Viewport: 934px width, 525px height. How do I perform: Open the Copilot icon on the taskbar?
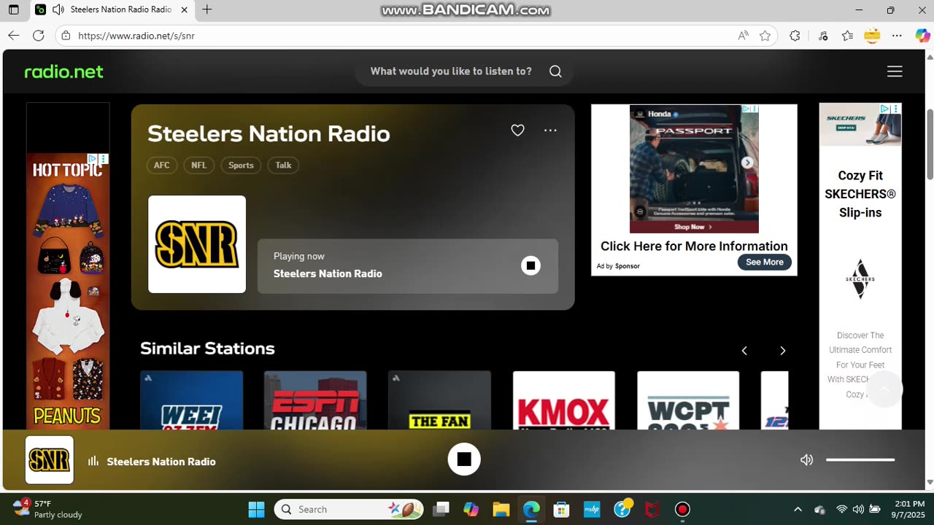click(471, 509)
